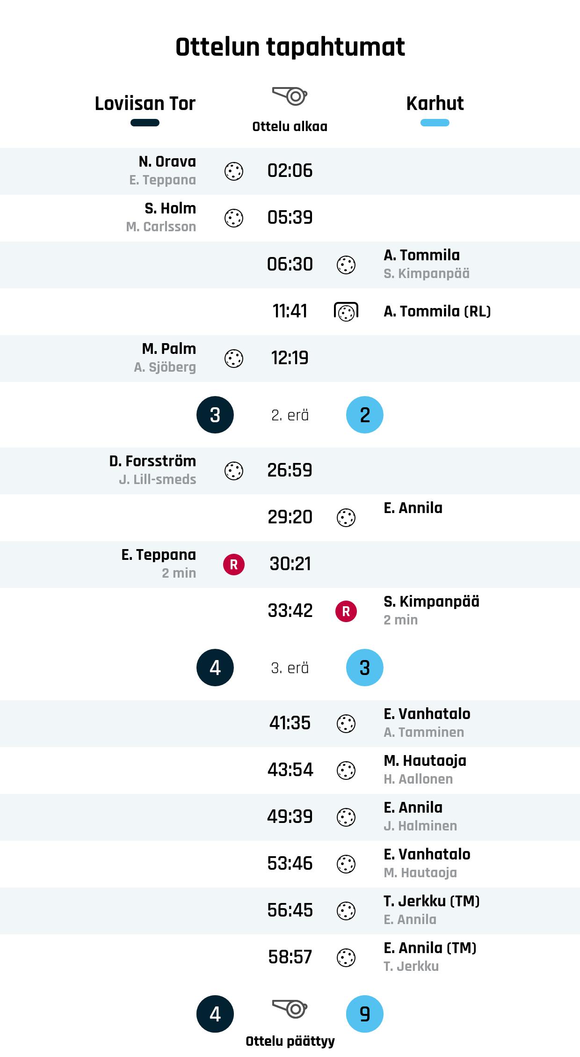Screen dimensions: 580x1057
Task: Click the goal ball icon at 58:57
Action: (x=346, y=958)
